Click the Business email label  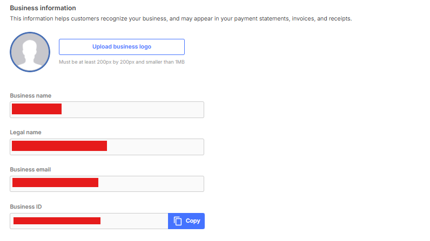pos(30,169)
